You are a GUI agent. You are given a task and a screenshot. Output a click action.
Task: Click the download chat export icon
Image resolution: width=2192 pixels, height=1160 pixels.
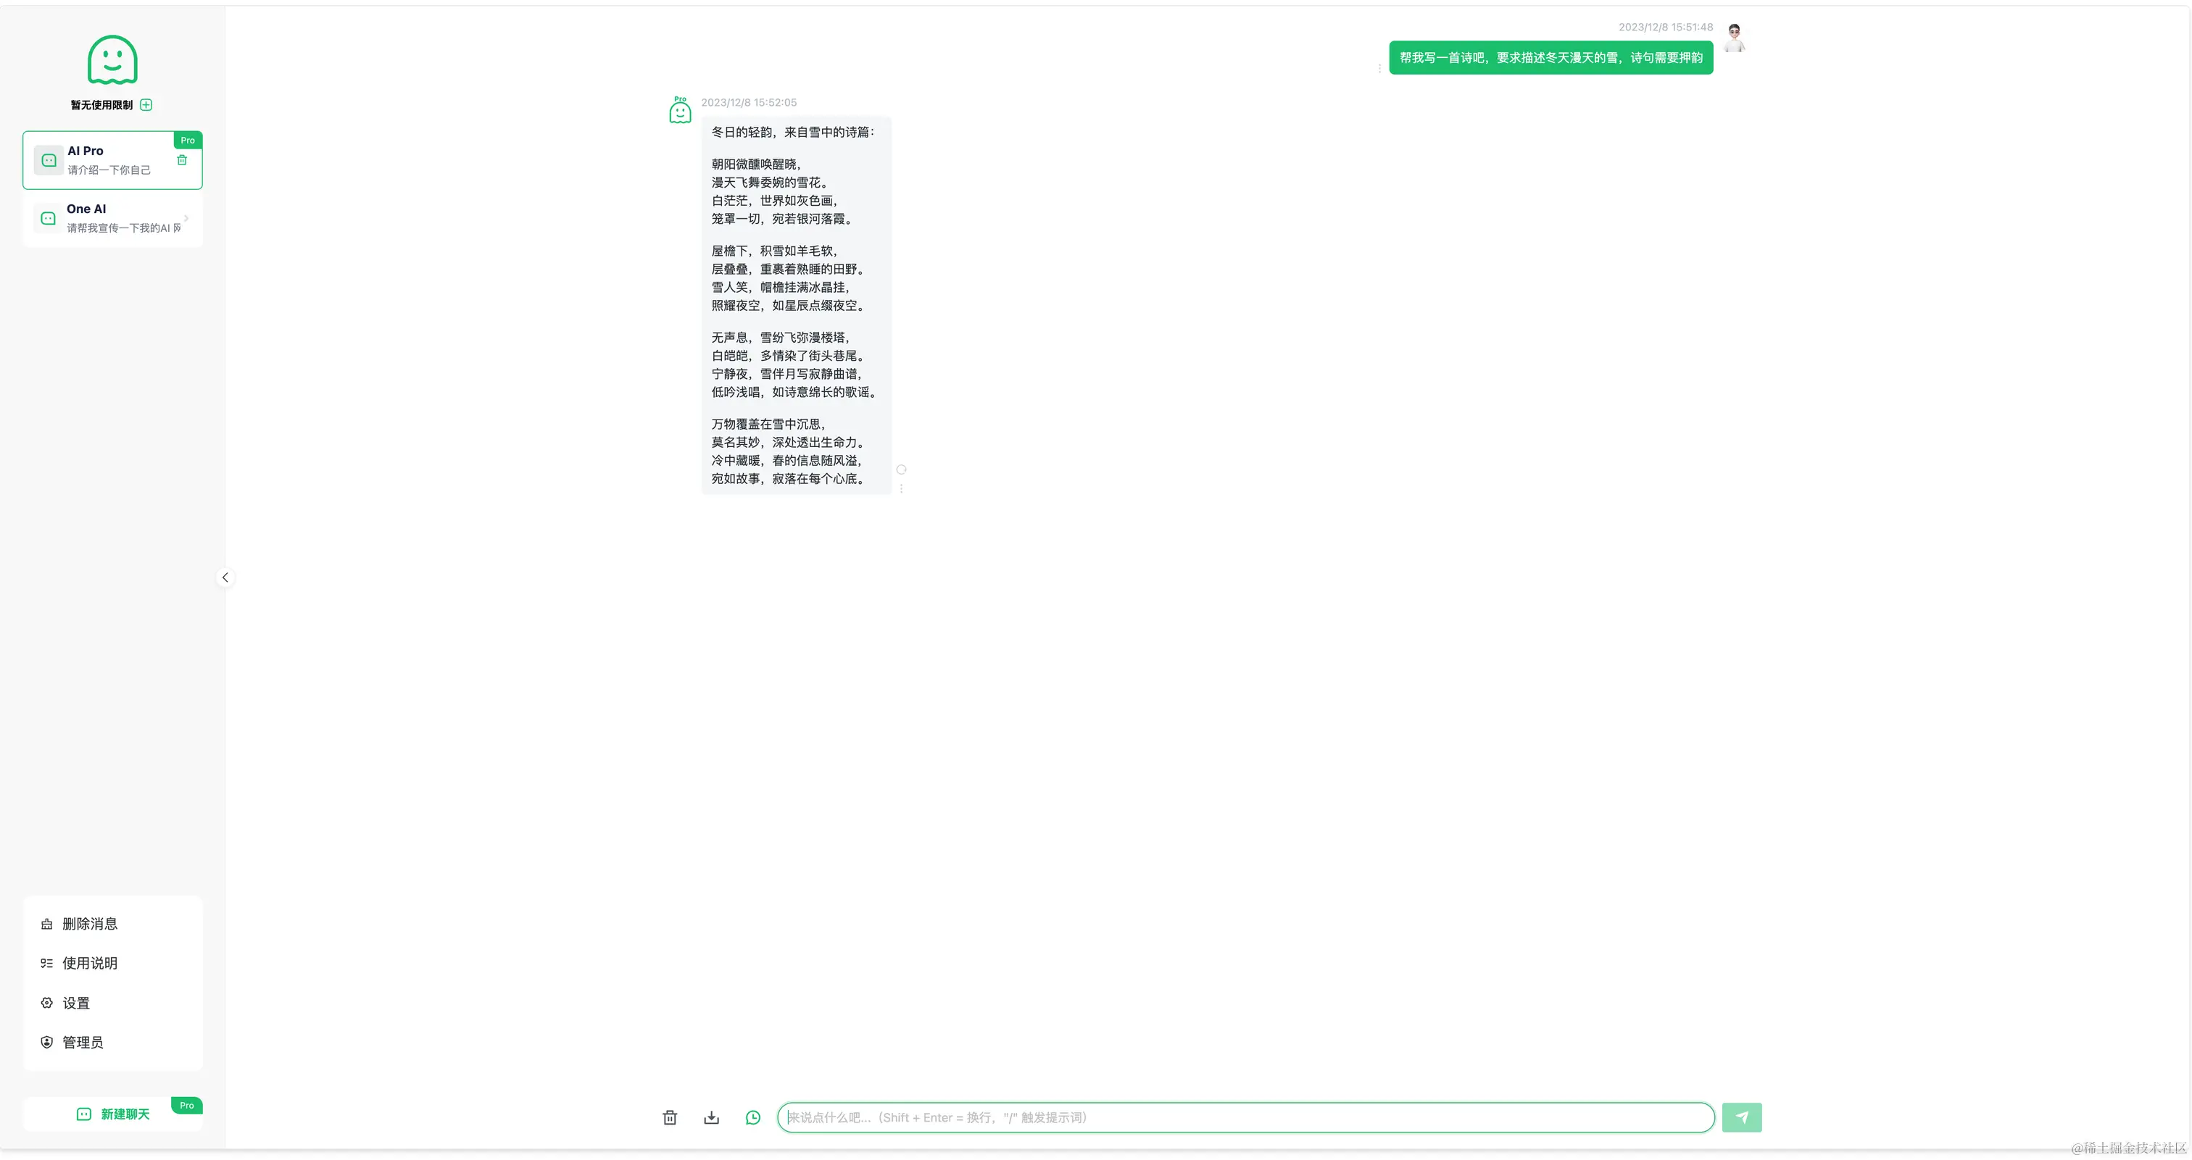[711, 1117]
